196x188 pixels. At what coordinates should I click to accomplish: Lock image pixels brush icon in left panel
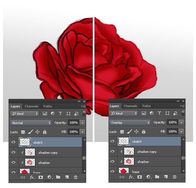click(x=30, y=132)
